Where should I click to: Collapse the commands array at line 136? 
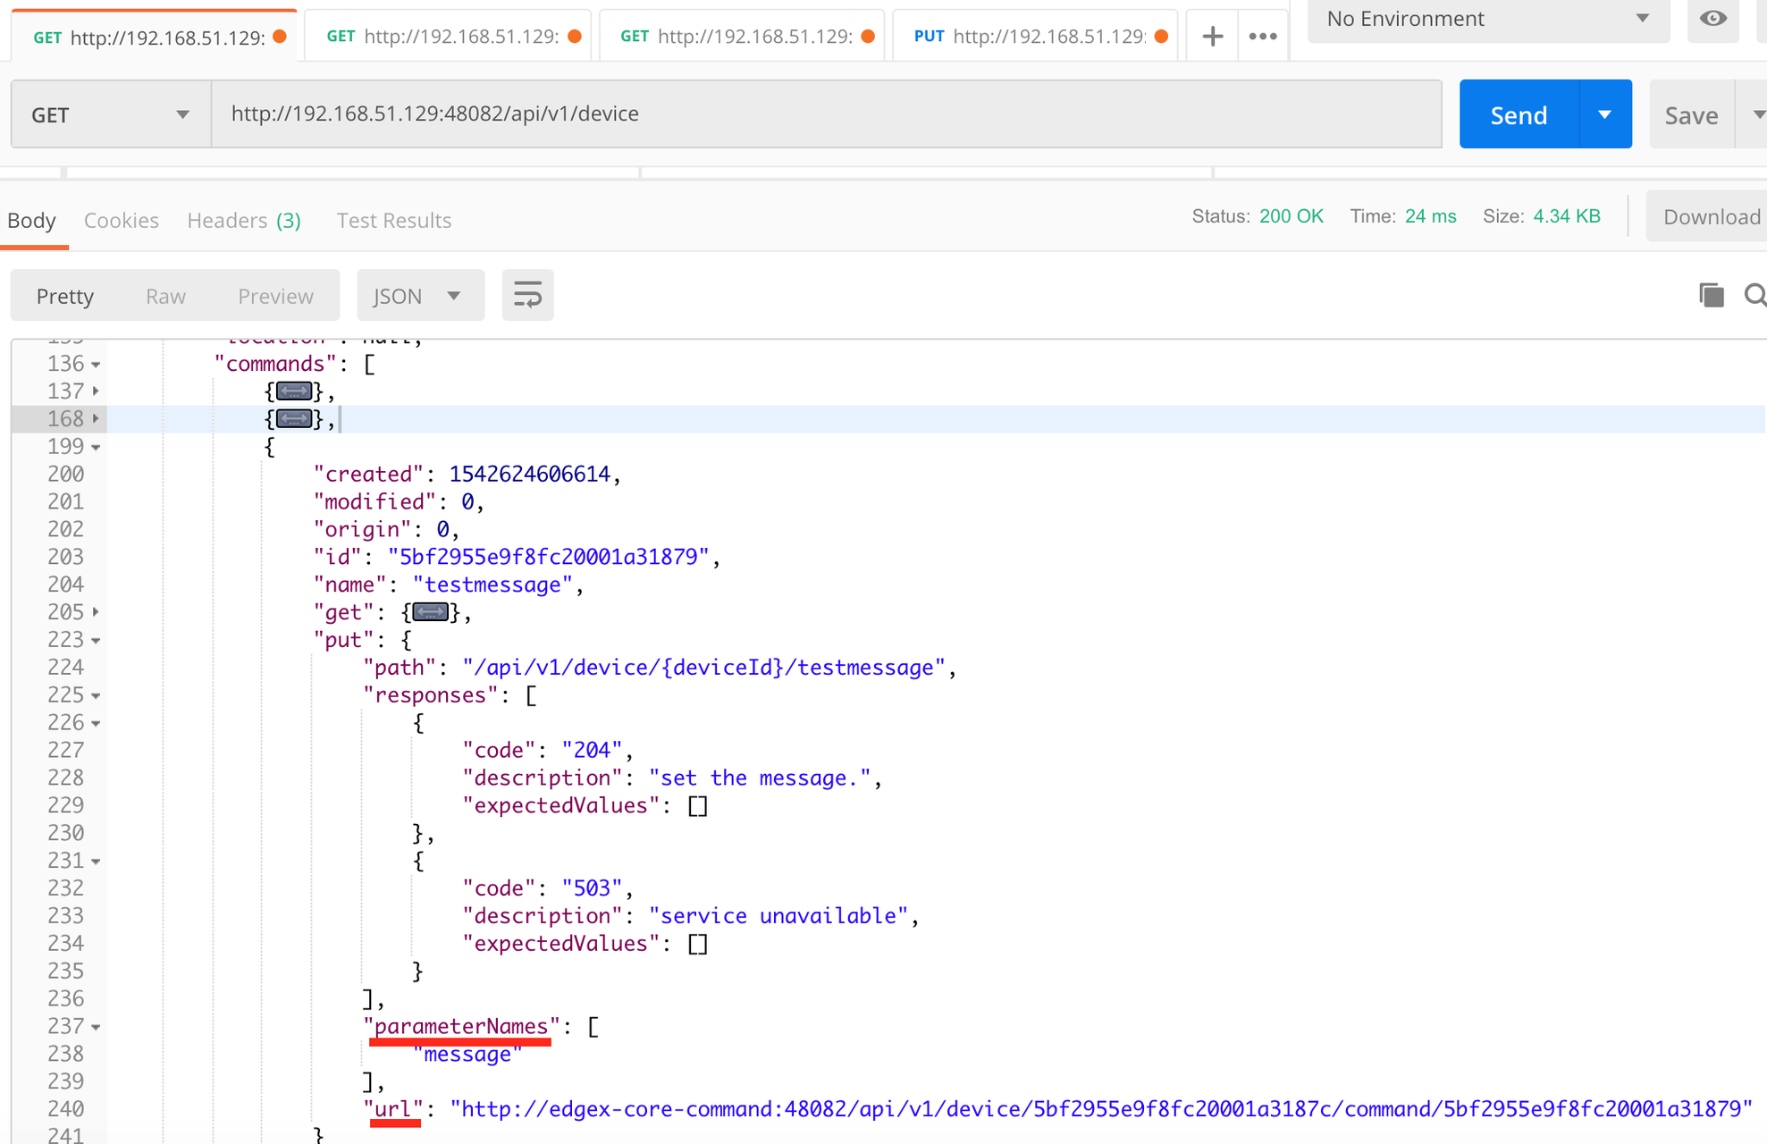pos(96,365)
